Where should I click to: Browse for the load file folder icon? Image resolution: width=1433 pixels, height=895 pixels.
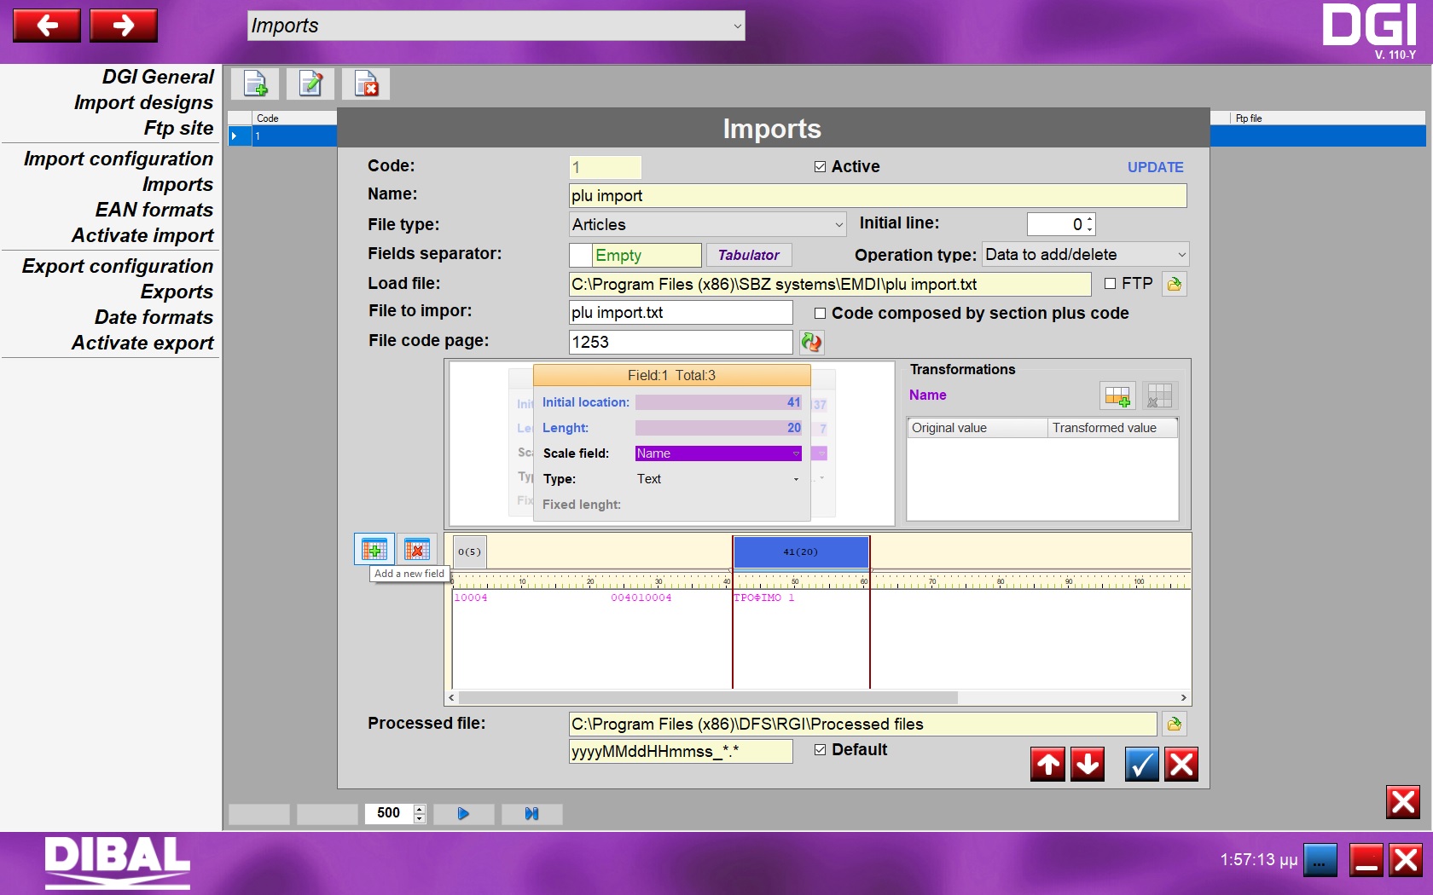coord(1175,284)
